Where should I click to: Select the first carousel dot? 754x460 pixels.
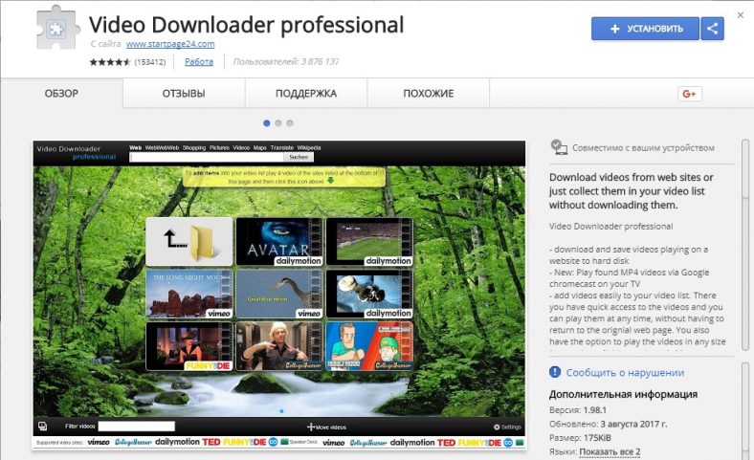pyautogui.click(x=266, y=123)
